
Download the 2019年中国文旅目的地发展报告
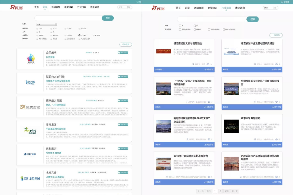tap(209, 182)
